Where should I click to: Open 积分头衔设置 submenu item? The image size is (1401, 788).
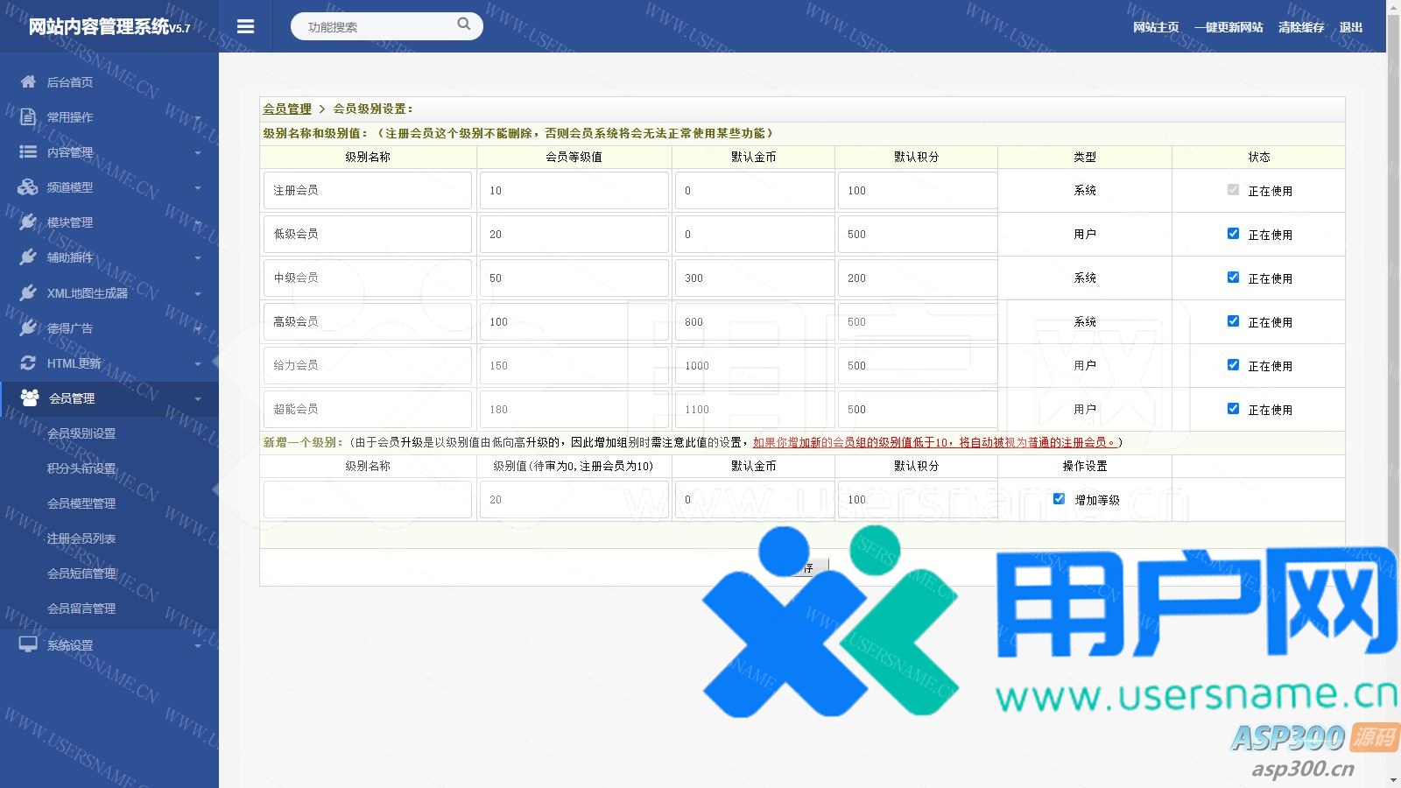(x=81, y=468)
